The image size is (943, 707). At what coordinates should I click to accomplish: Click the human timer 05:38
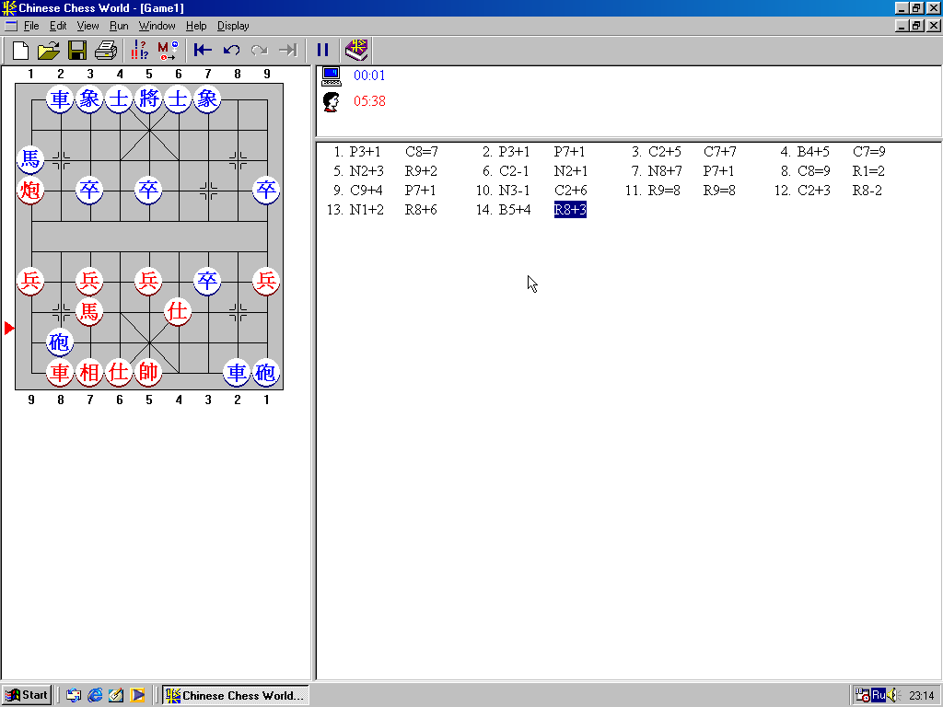coord(369,101)
